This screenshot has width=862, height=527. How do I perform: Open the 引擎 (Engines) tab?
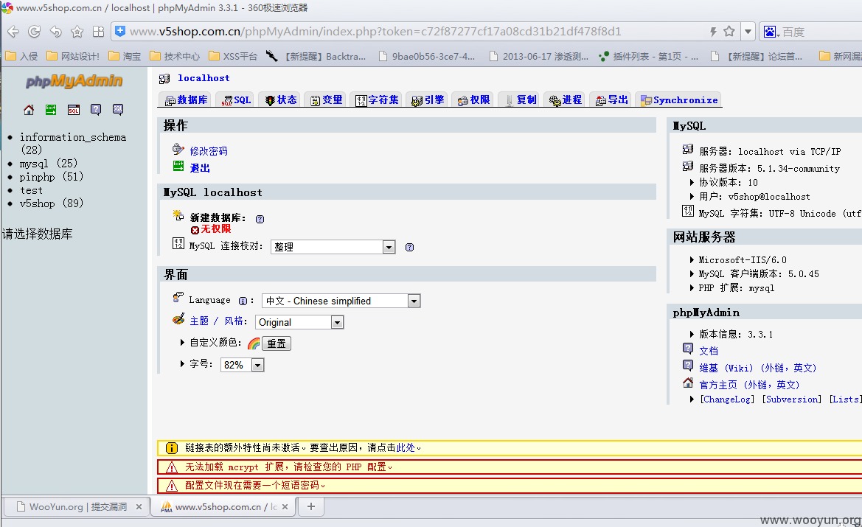click(x=428, y=100)
